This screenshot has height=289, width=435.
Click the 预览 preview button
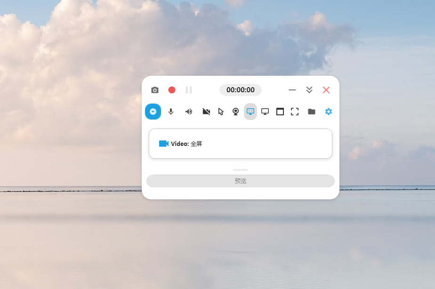point(240,181)
